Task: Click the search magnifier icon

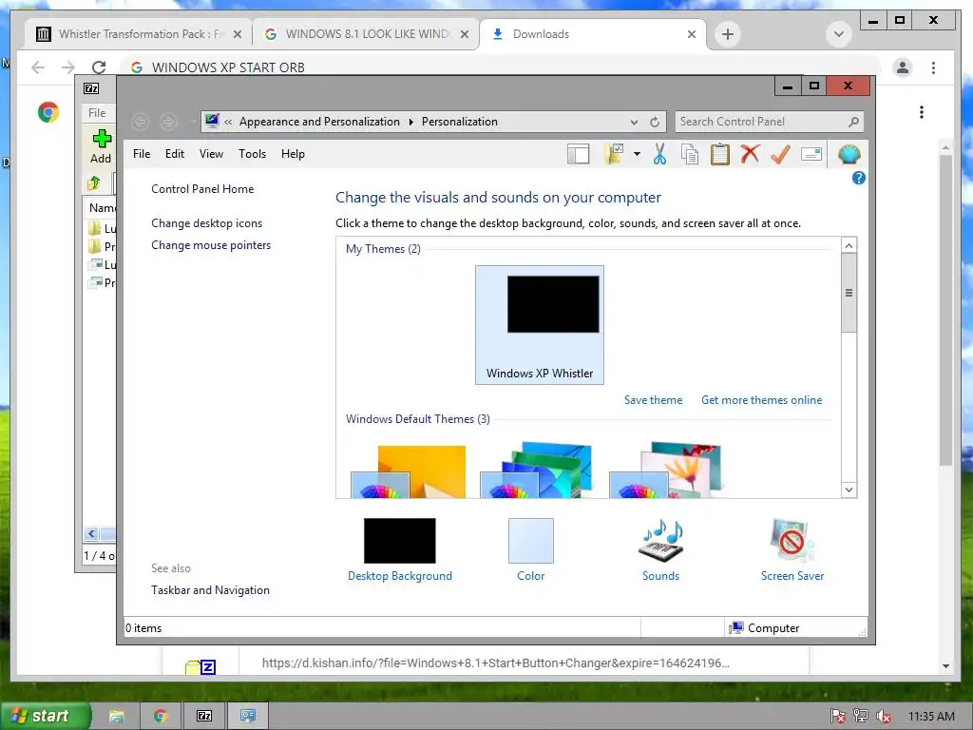Action: click(854, 122)
